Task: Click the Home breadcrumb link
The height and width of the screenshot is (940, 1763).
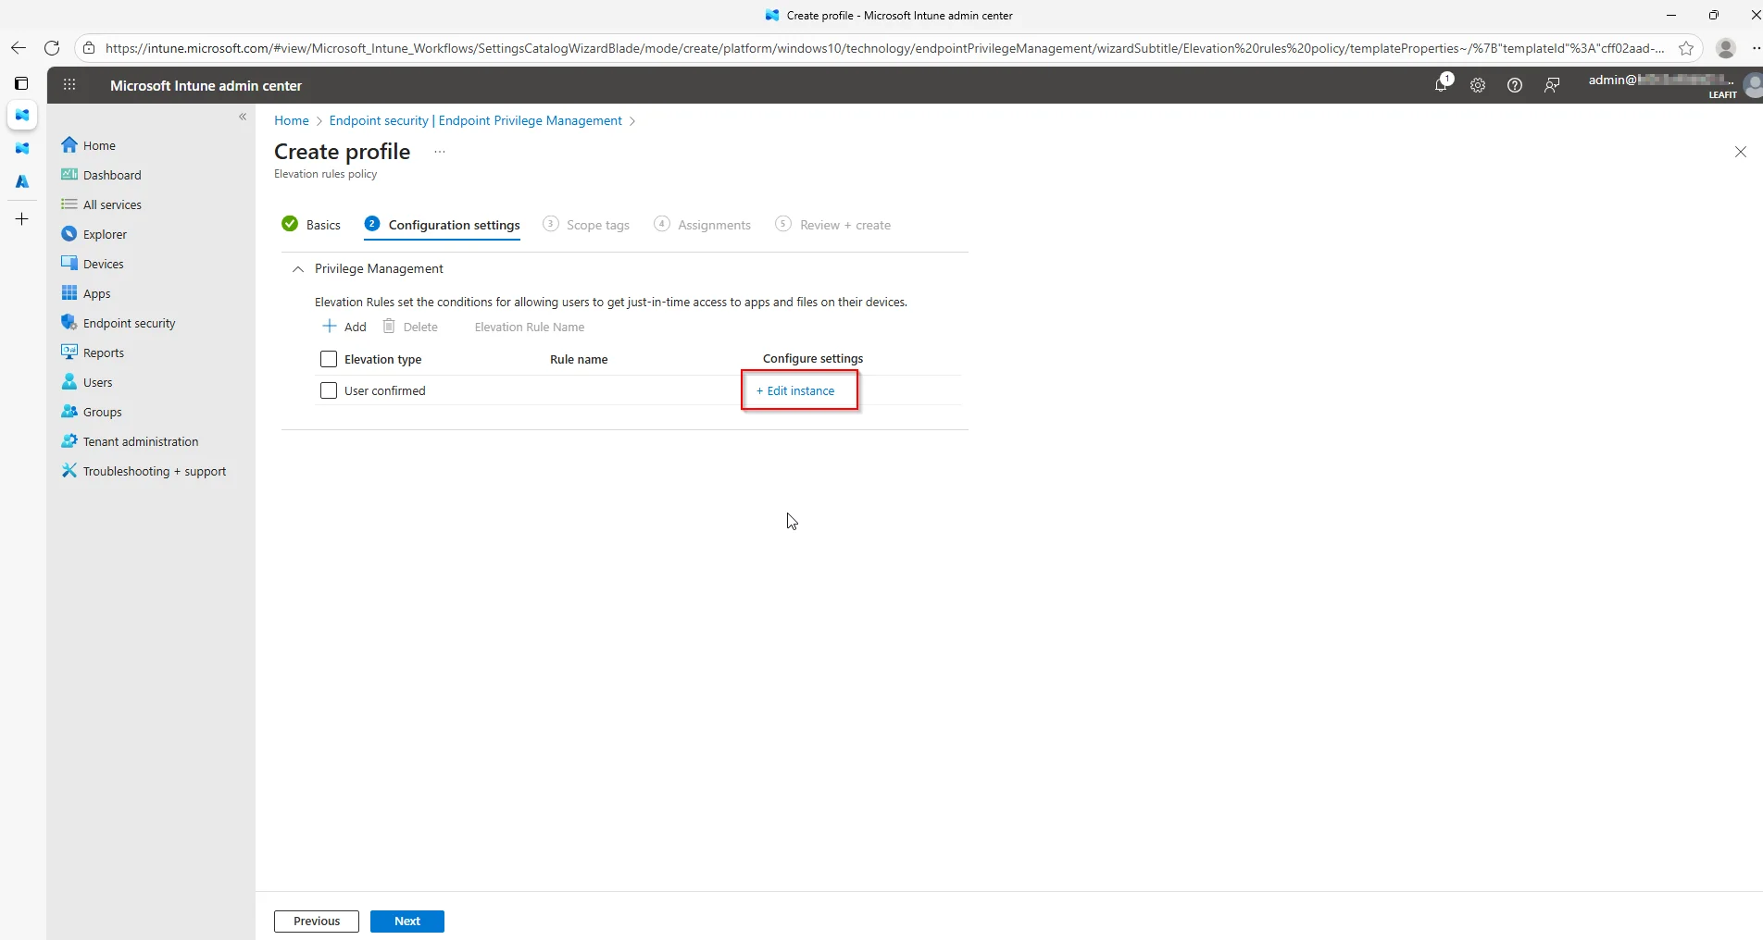Action: 292,120
